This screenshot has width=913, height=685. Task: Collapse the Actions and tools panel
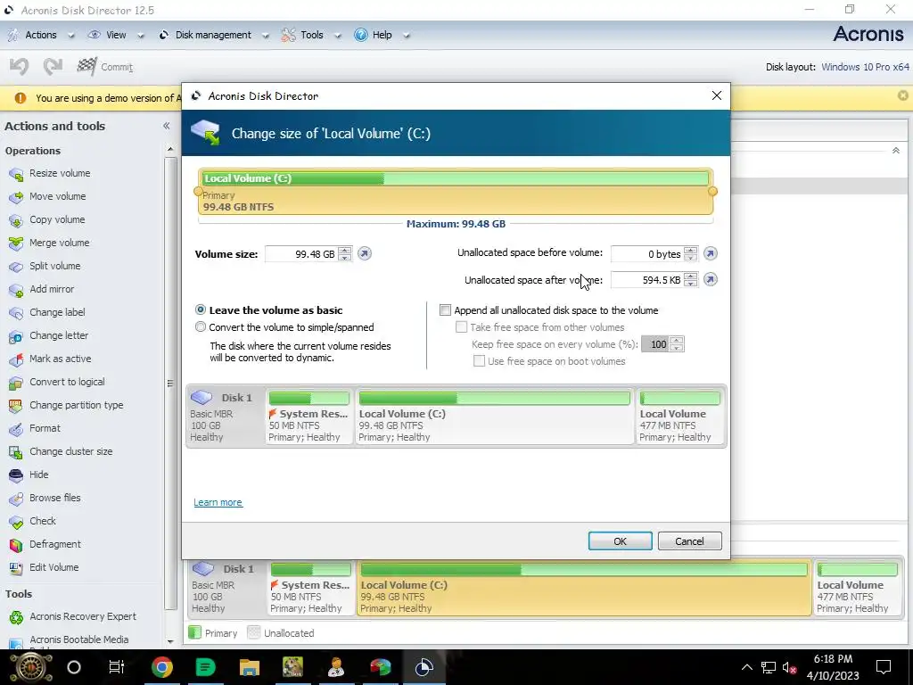tap(167, 126)
